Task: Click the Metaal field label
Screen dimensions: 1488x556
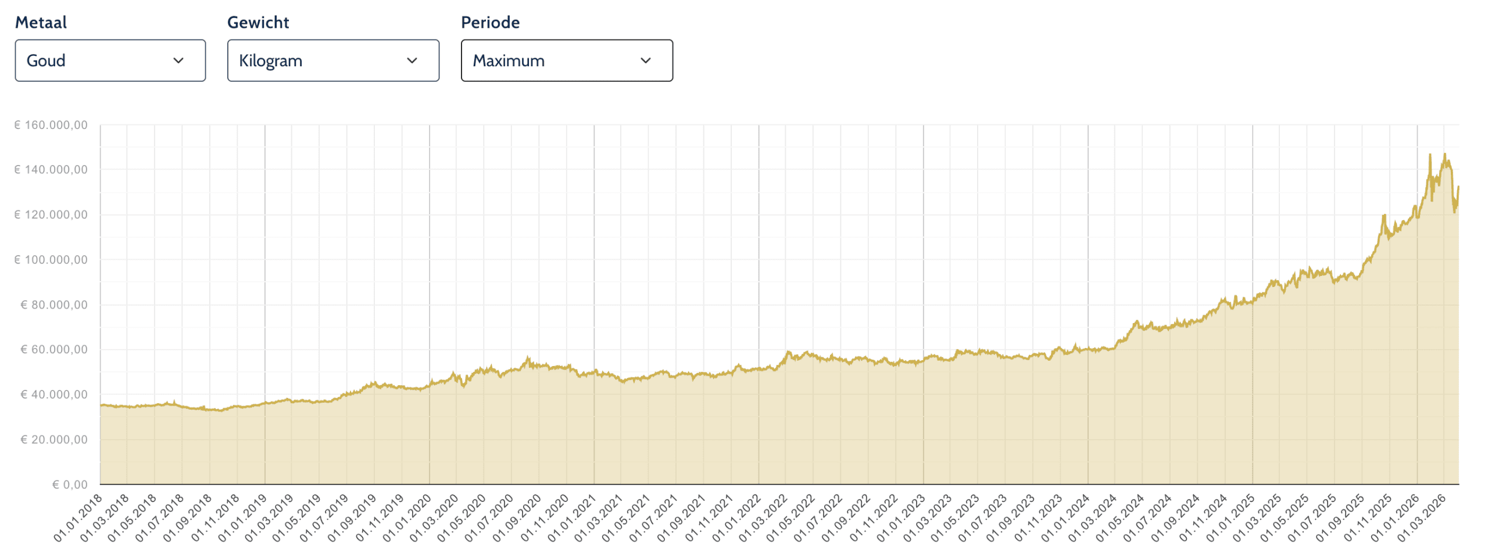Action: click(x=41, y=22)
